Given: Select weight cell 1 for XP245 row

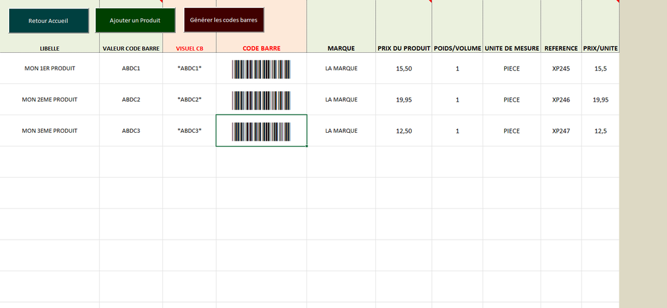Looking at the screenshot, I should (x=457, y=68).
